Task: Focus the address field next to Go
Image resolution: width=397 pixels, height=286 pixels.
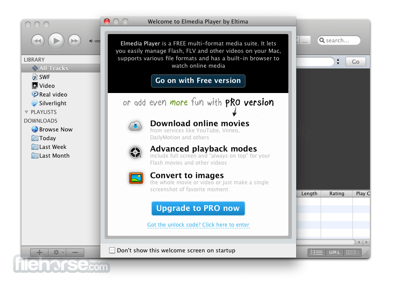Action: click(x=315, y=62)
